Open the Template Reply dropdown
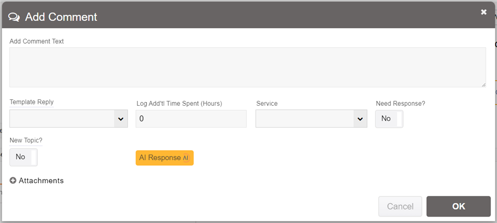Image resolution: width=497 pixels, height=223 pixels. pos(62,119)
